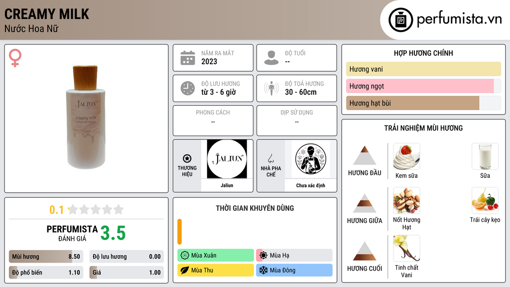
Task: Open the perfumer illustration image
Action: (311, 159)
